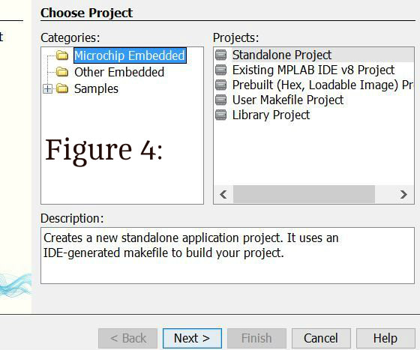Click the Projects list left scroll arrow
420x350 pixels.
(x=223, y=194)
